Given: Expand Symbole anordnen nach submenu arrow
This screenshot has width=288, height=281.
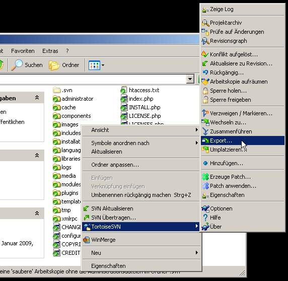Looking at the screenshot, I should (197, 143).
